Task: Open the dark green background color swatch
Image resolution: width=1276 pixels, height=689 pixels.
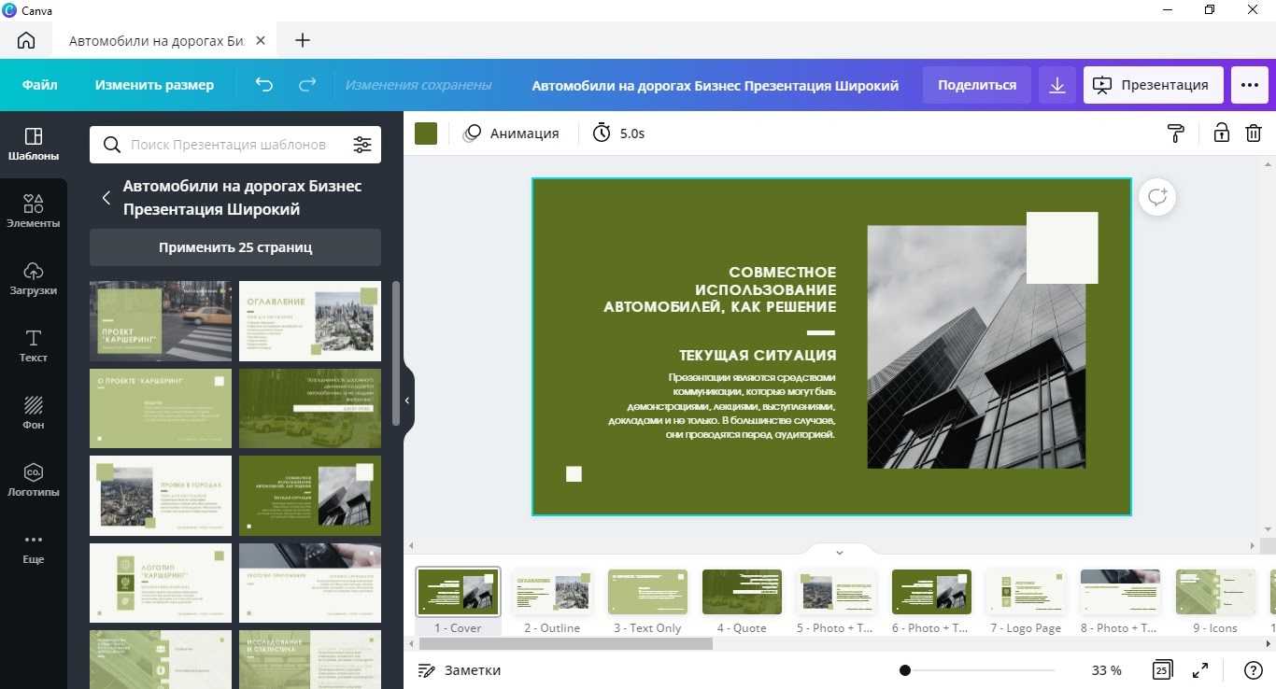Action: point(426,134)
